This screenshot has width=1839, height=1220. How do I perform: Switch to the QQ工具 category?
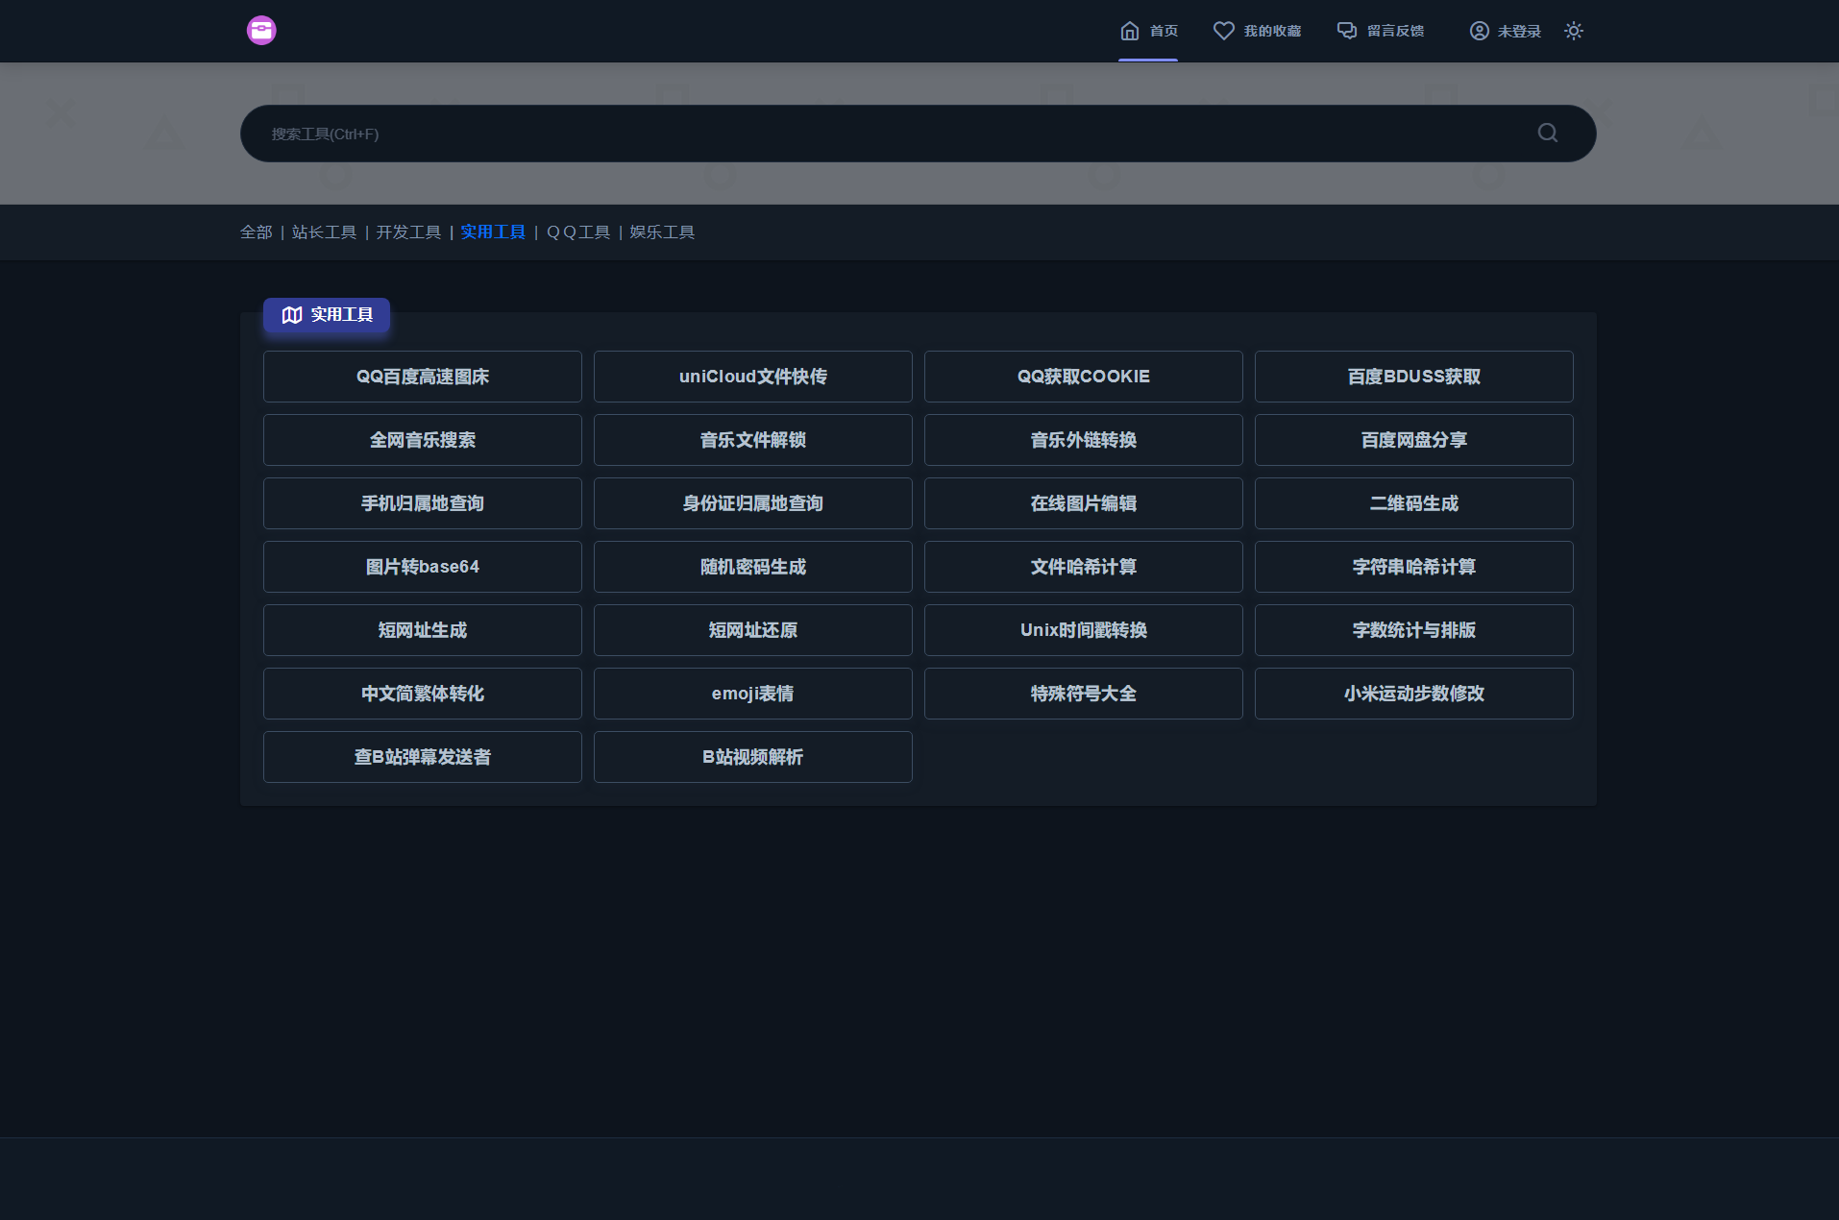(578, 232)
